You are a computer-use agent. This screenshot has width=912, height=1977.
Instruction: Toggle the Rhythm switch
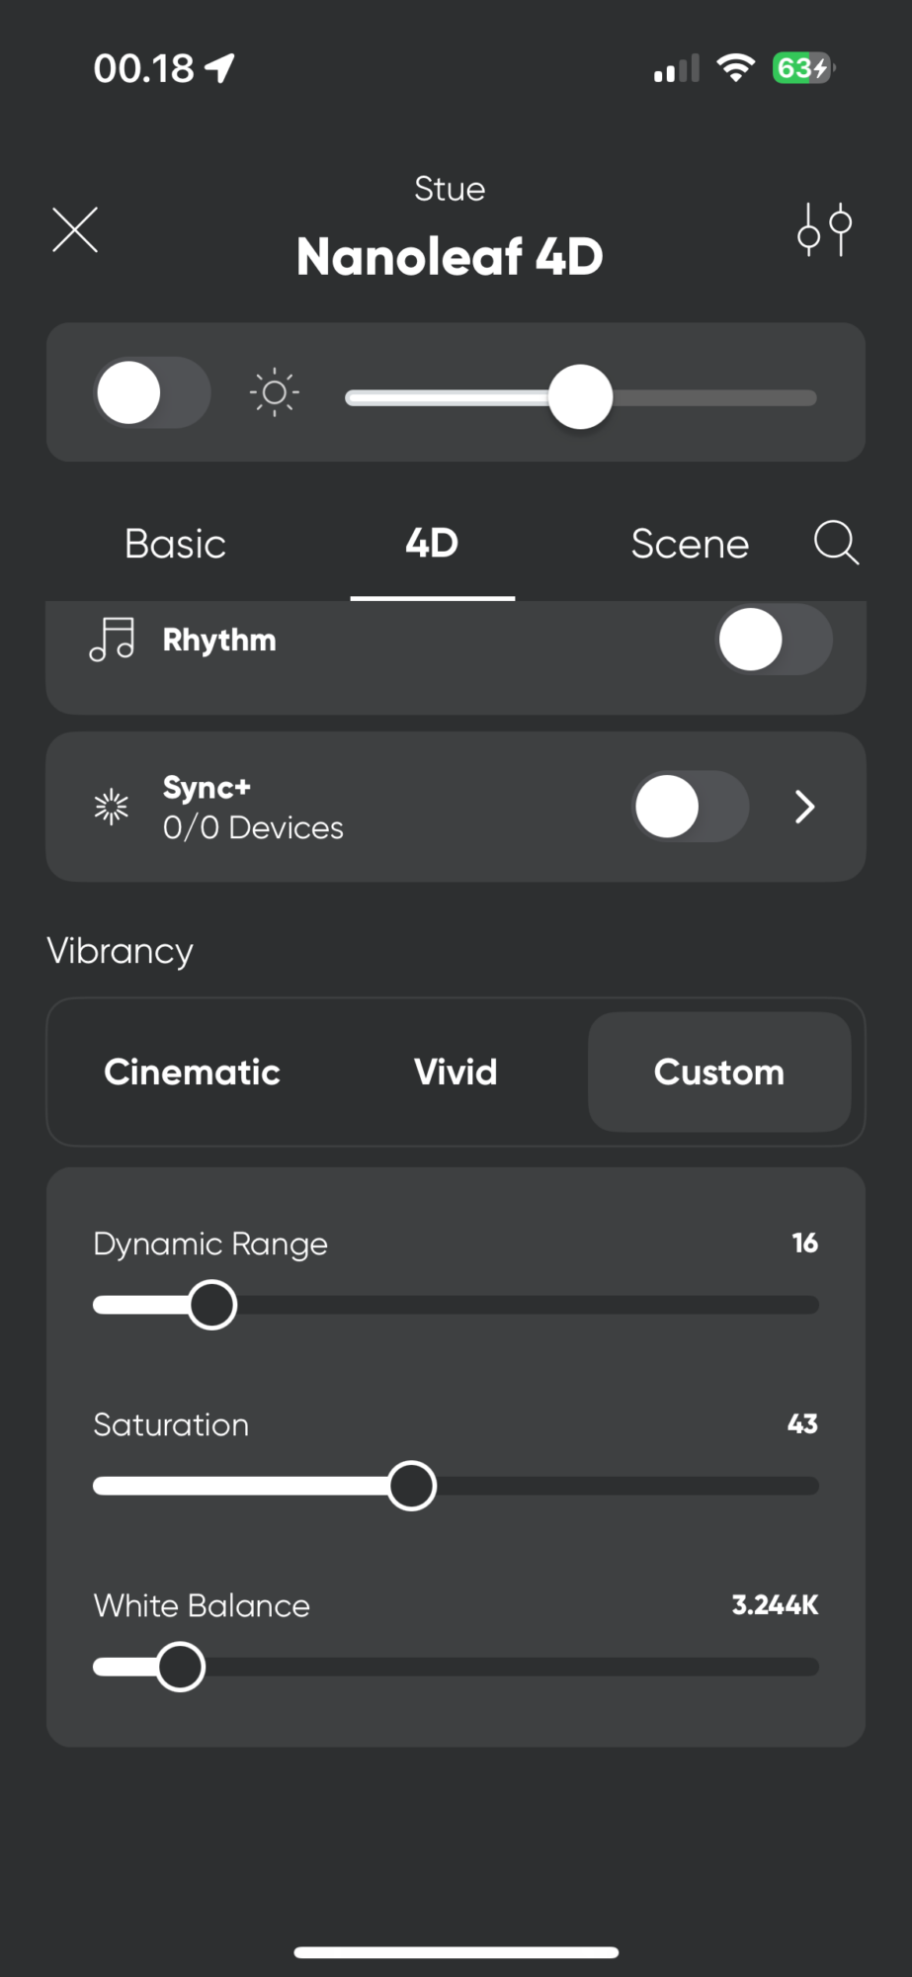pyautogui.click(x=774, y=640)
